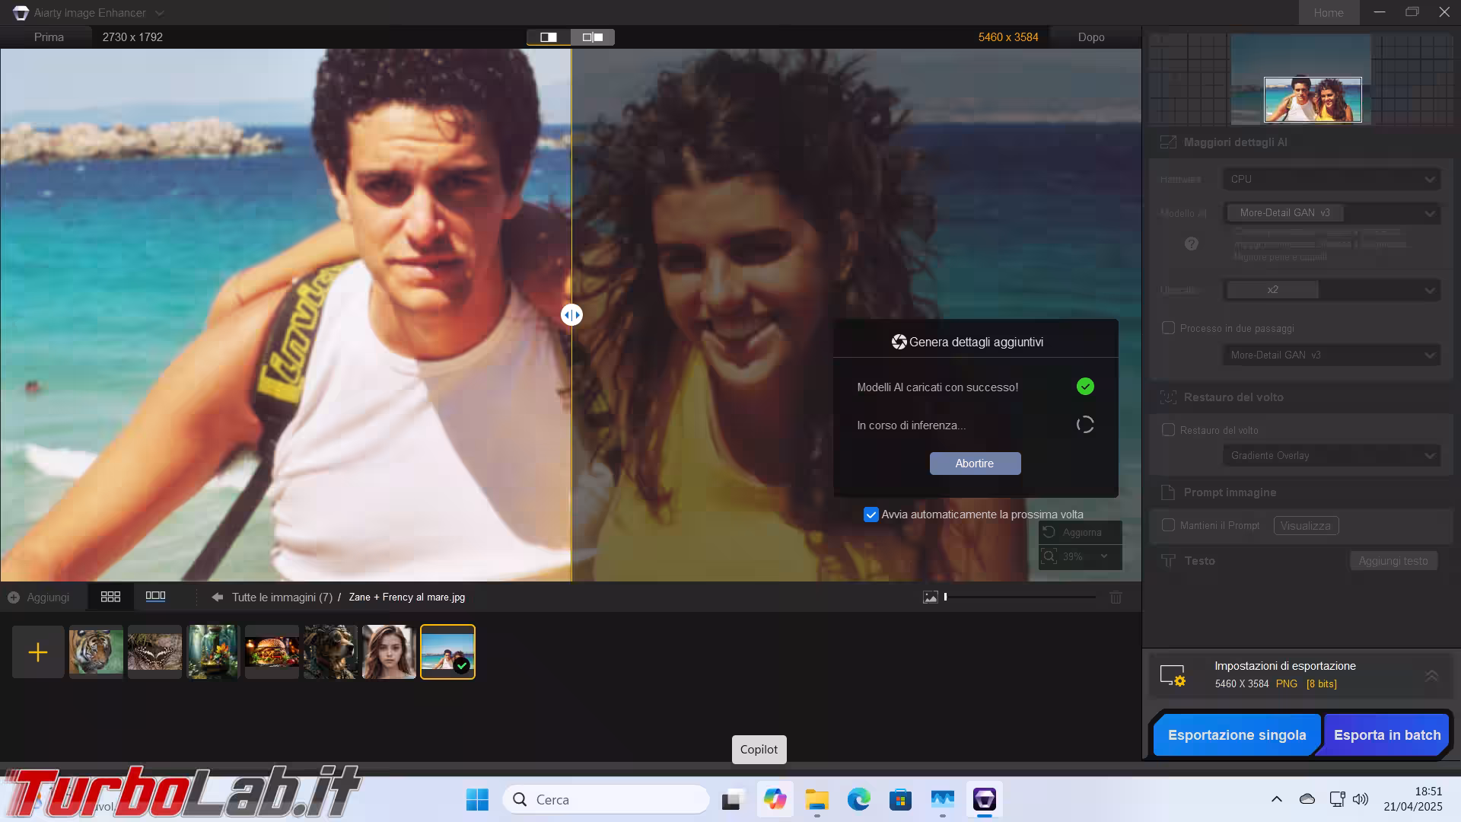Switch to the side-by-side compare view icon
This screenshot has width=1461, height=822.
593,37
